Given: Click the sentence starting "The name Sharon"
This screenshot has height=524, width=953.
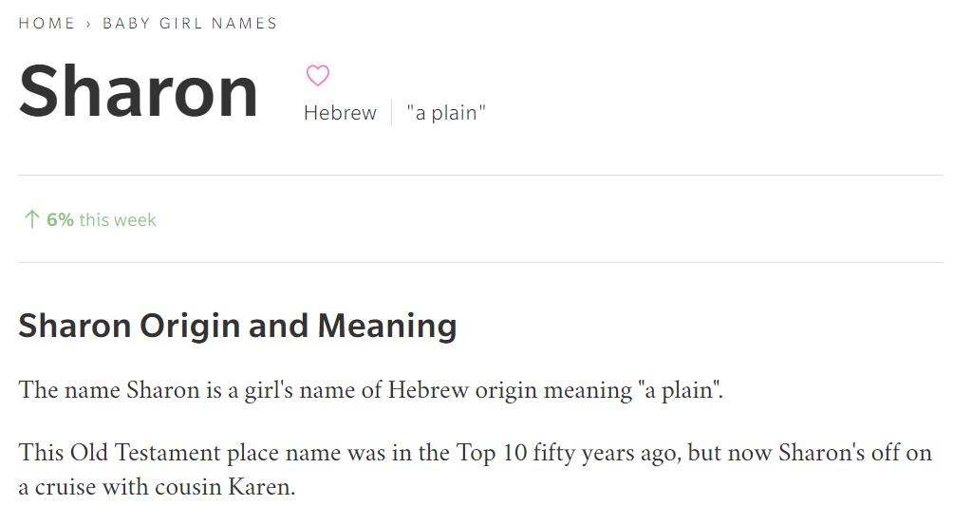Looking at the screenshot, I should tap(370, 390).
